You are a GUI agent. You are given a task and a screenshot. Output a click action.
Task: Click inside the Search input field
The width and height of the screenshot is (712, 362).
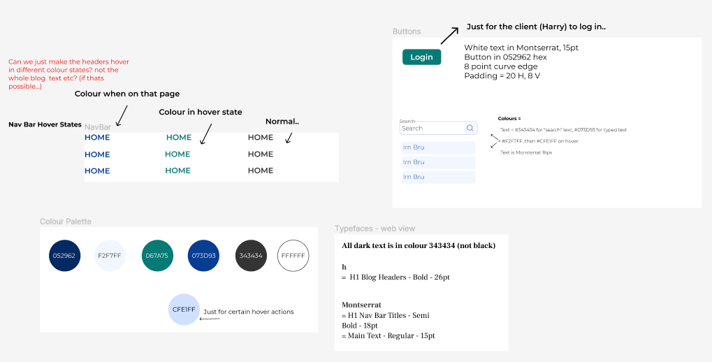(438, 128)
